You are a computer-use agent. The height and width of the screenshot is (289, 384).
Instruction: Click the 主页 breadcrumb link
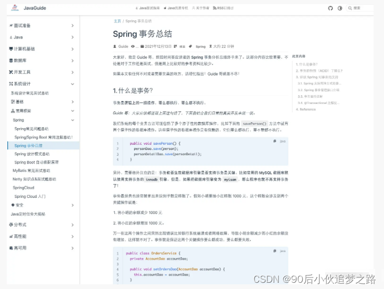[117, 21]
